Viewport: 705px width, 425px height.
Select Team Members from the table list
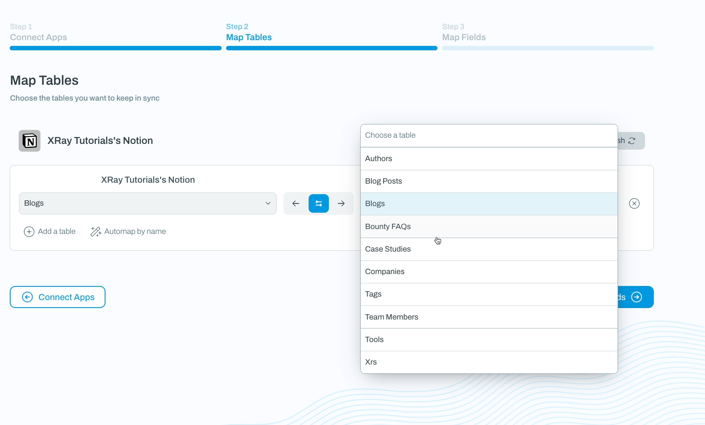489,317
